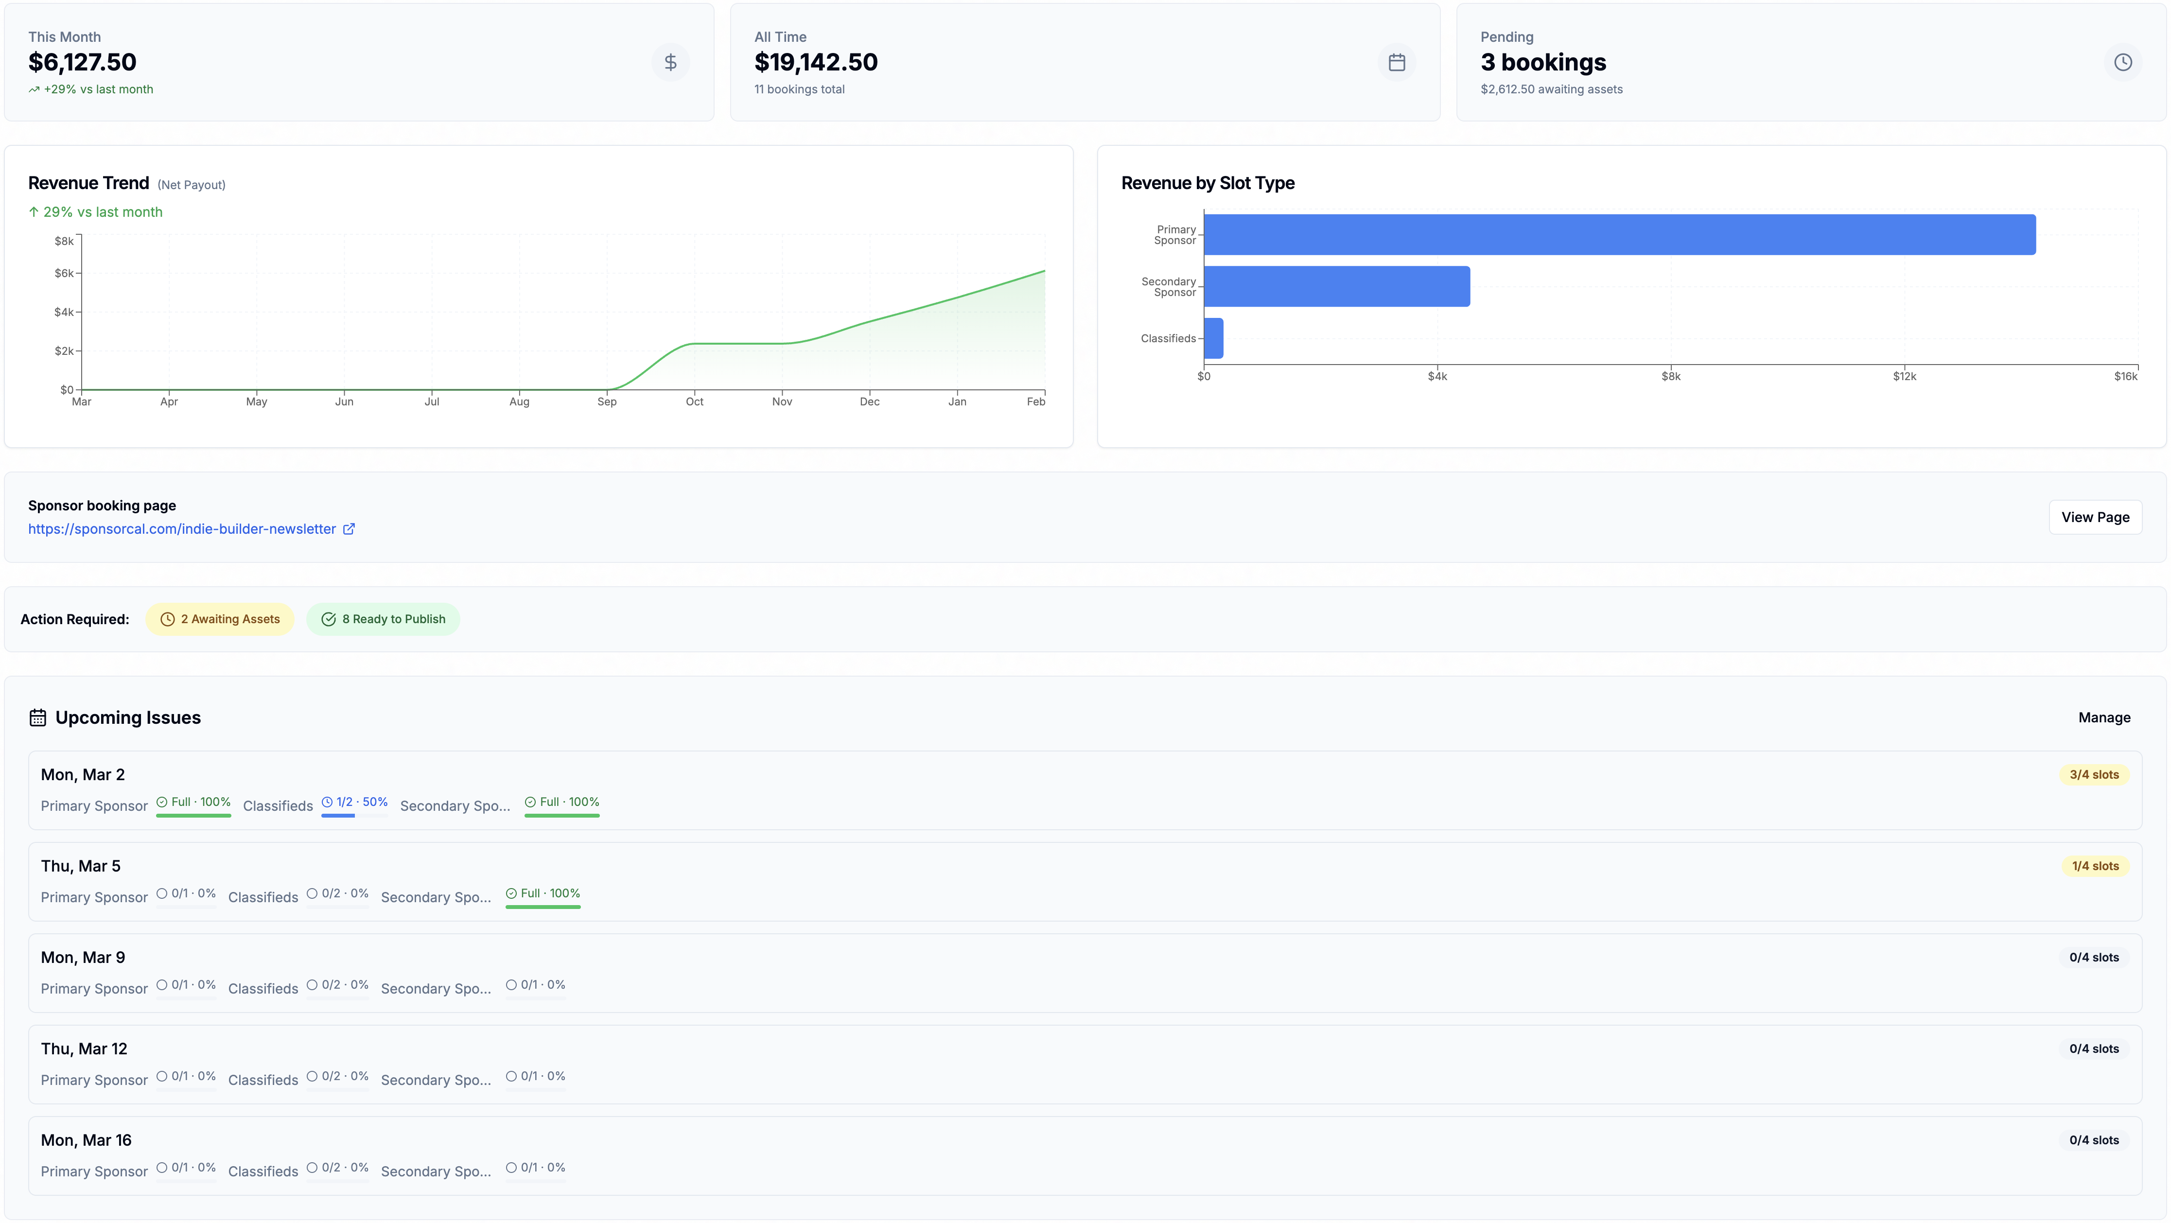Click the clock icon in Pending card
This screenshot has height=1223, width=2171.
(2122, 62)
